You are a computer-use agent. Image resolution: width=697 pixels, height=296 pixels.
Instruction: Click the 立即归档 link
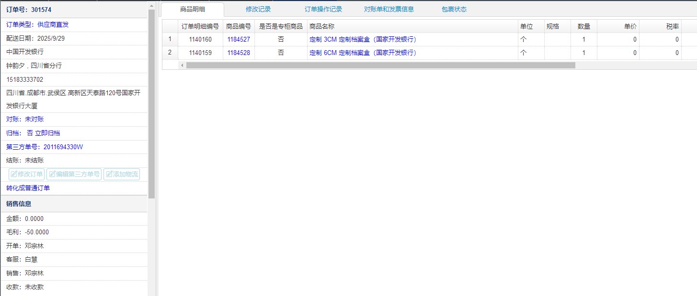pyautogui.click(x=47, y=133)
